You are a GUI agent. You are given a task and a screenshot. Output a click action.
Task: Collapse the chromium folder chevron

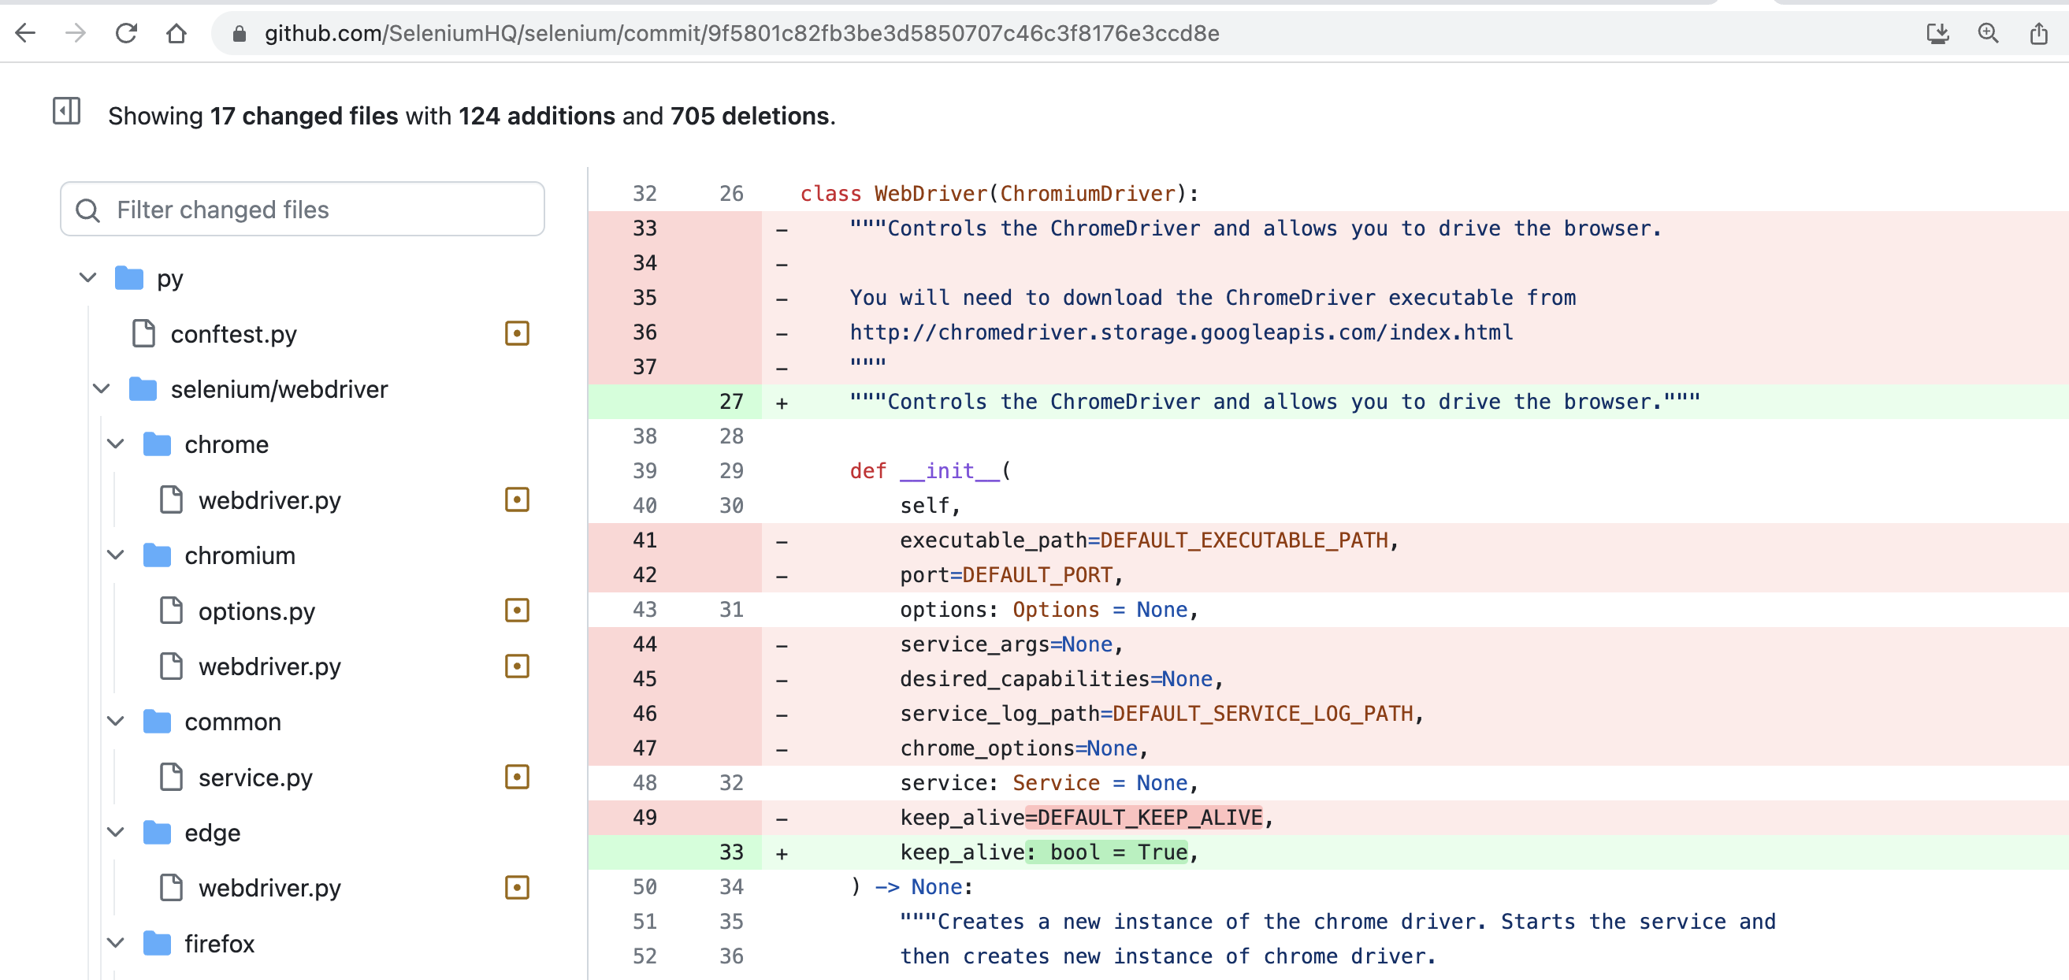116,555
